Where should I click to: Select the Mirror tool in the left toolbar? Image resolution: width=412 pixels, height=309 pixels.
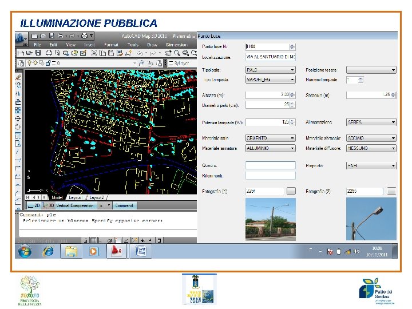click(18, 93)
